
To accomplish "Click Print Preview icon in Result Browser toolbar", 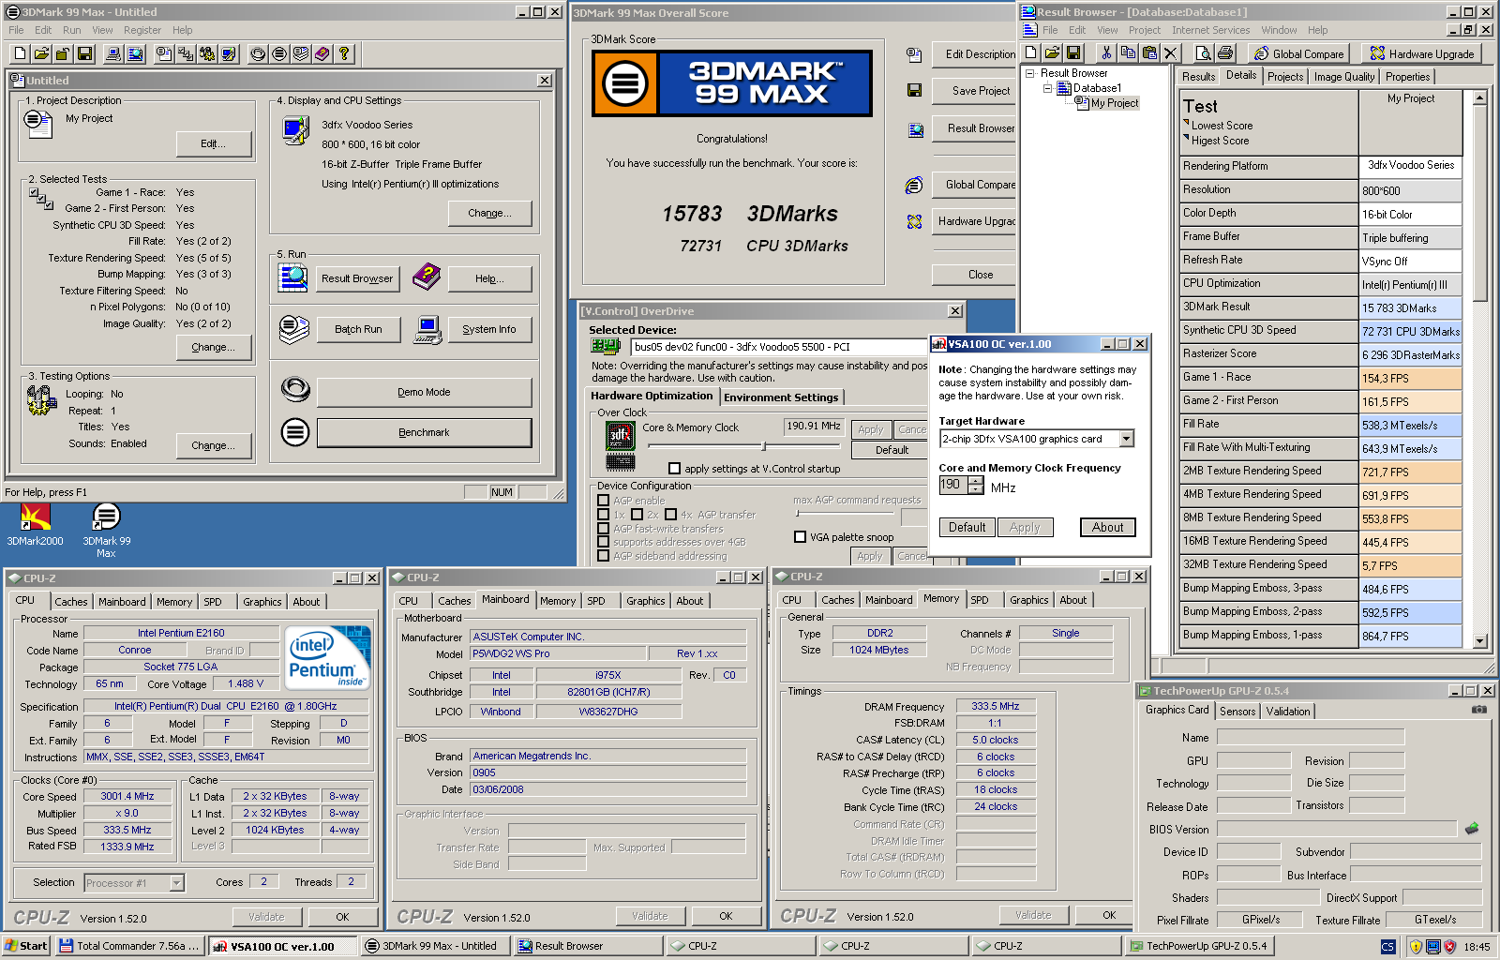I will [1204, 52].
